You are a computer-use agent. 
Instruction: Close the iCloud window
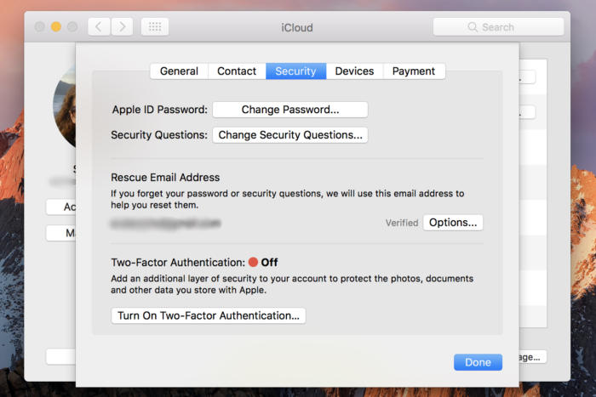tap(40, 27)
